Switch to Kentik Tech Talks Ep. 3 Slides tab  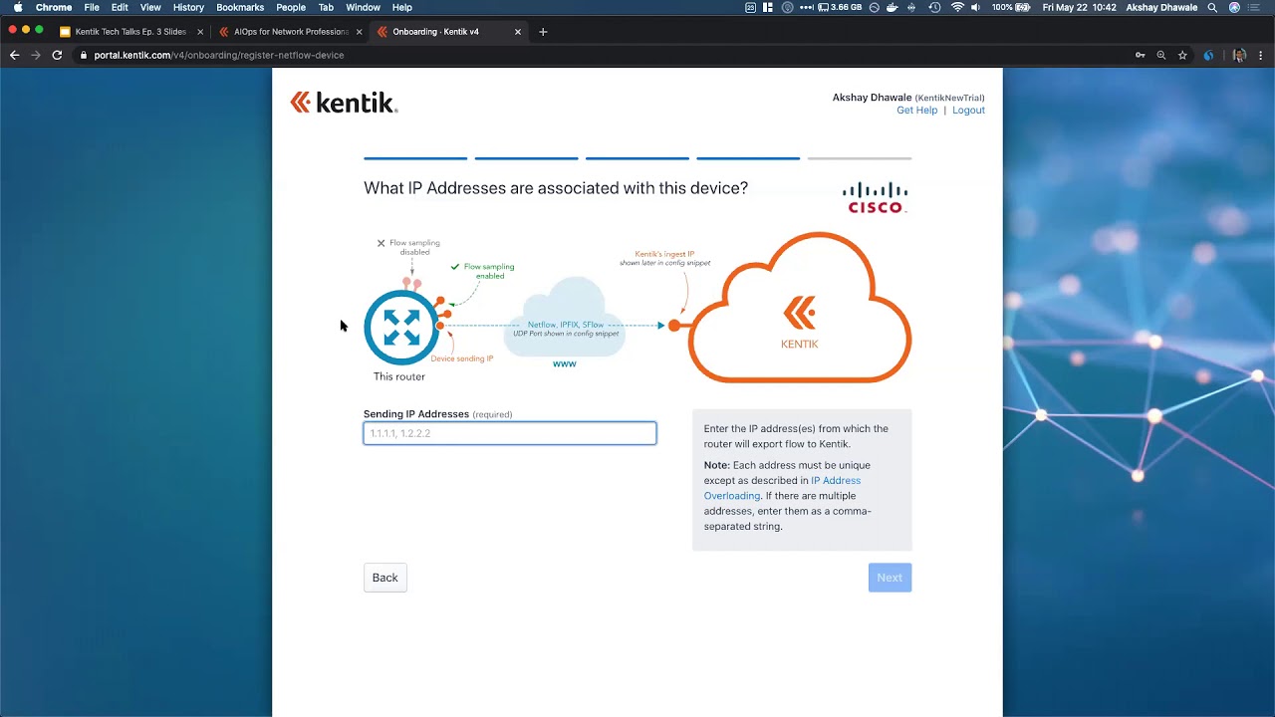point(130,32)
